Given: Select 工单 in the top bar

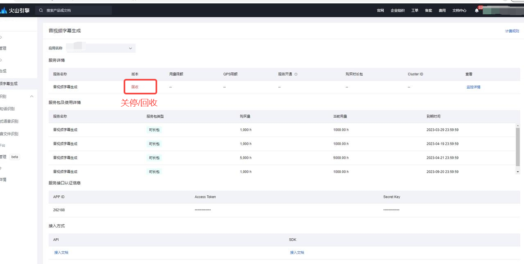Looking at the screenshot, I should tap(415, 11).
